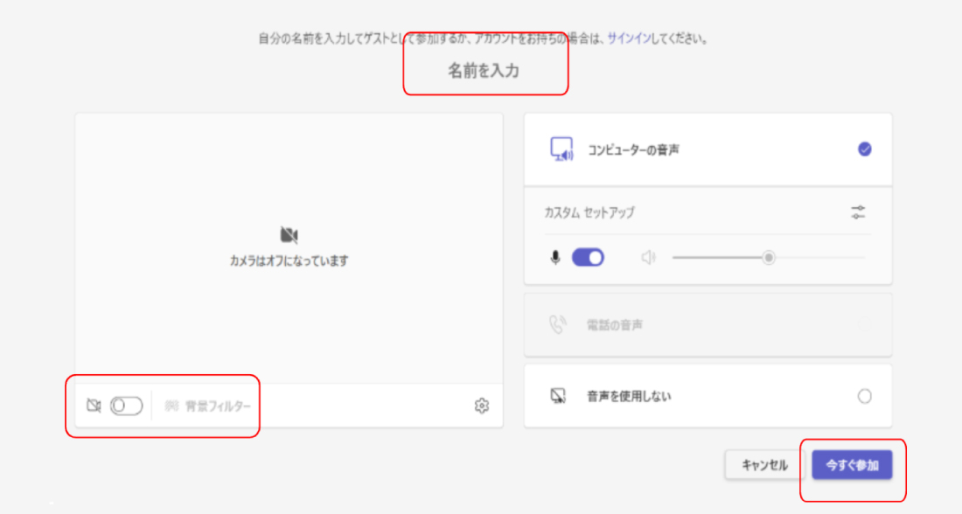
Task: Open 背景フィルター background filters
Action: [217, 406]
